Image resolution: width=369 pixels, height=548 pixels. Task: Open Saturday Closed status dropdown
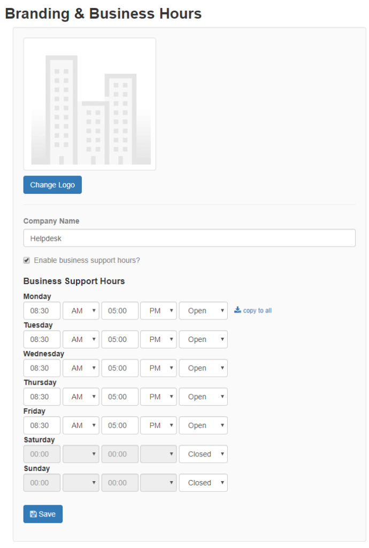tap(203, 454)
